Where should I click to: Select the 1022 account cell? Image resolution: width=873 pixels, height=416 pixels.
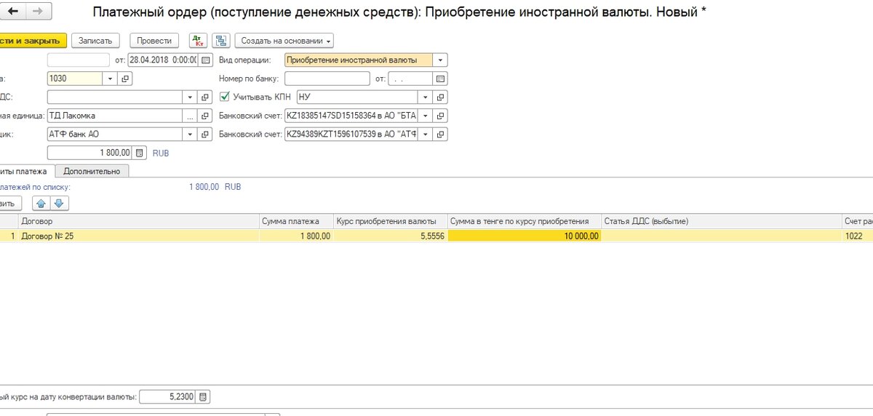[x=857, y=236]
